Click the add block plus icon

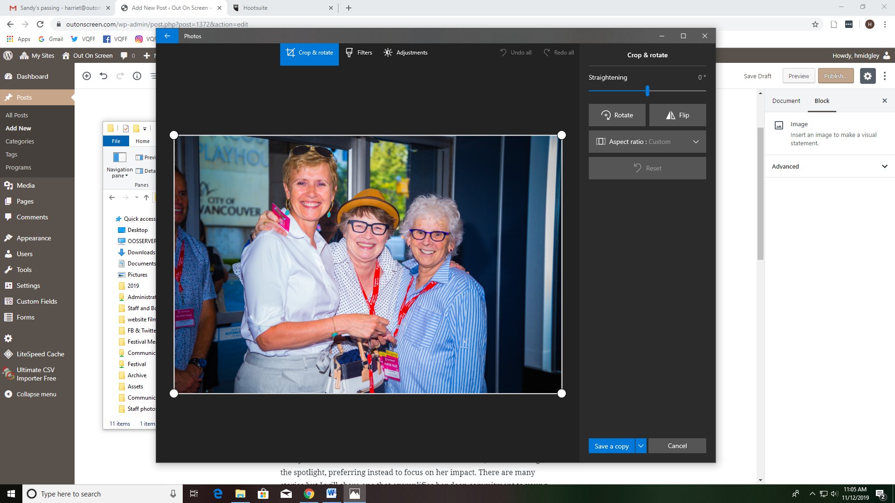(x=87, y=76)
